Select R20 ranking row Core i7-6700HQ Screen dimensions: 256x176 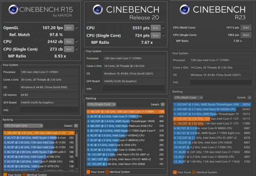[126, 135]
